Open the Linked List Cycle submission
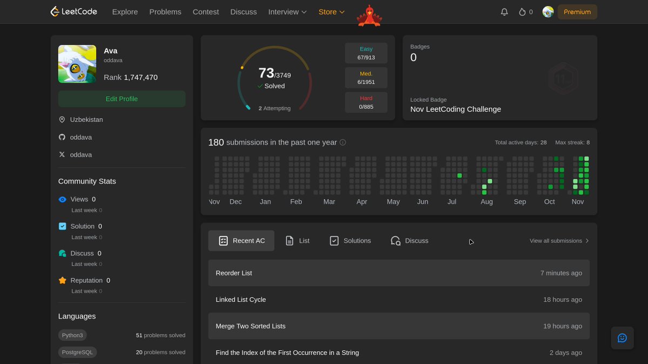Image resolution: width=648 pixels, height=364 pixels. pyautogui.click(x=399, y=299)
